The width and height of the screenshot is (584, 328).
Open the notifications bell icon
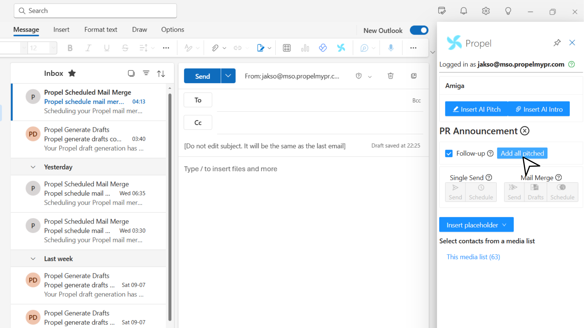[464, 11]
